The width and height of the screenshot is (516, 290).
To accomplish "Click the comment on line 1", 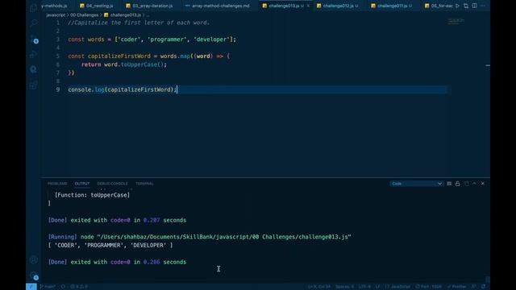I will (x=139, y=23).
